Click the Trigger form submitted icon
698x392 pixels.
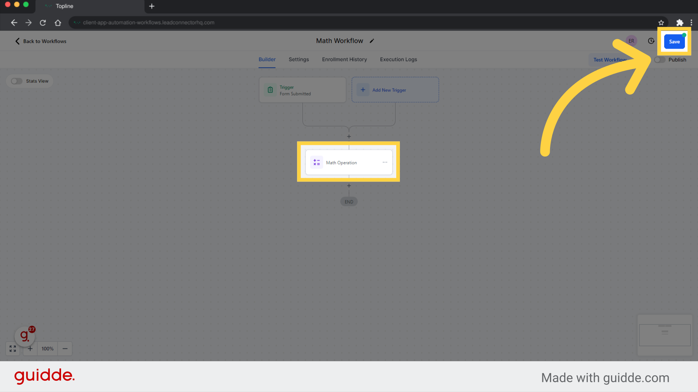270,90
